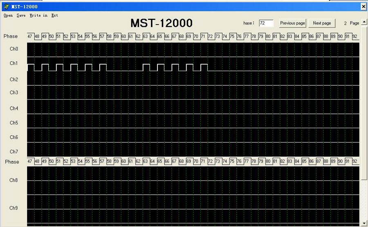Click the Ext menu item
The image size is (368, 227).
[x=55, y=16]
